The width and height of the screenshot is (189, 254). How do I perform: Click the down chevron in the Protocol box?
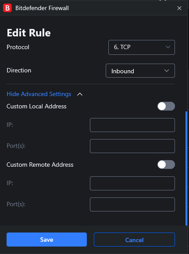click(x=168, y=47)
